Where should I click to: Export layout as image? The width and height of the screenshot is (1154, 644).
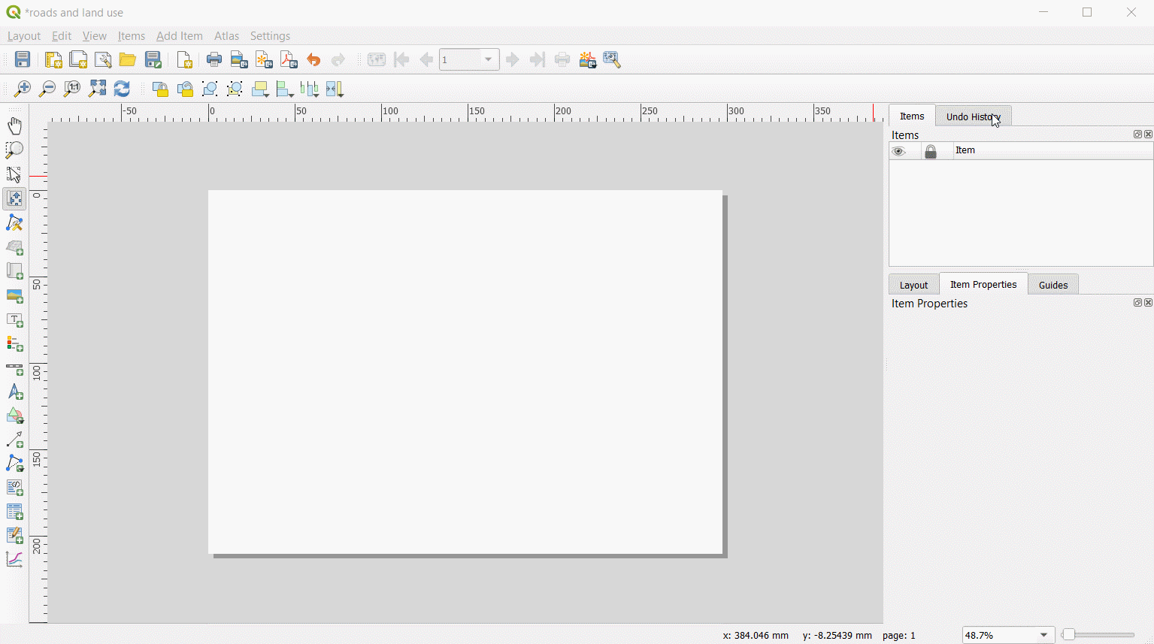(239, 60)
